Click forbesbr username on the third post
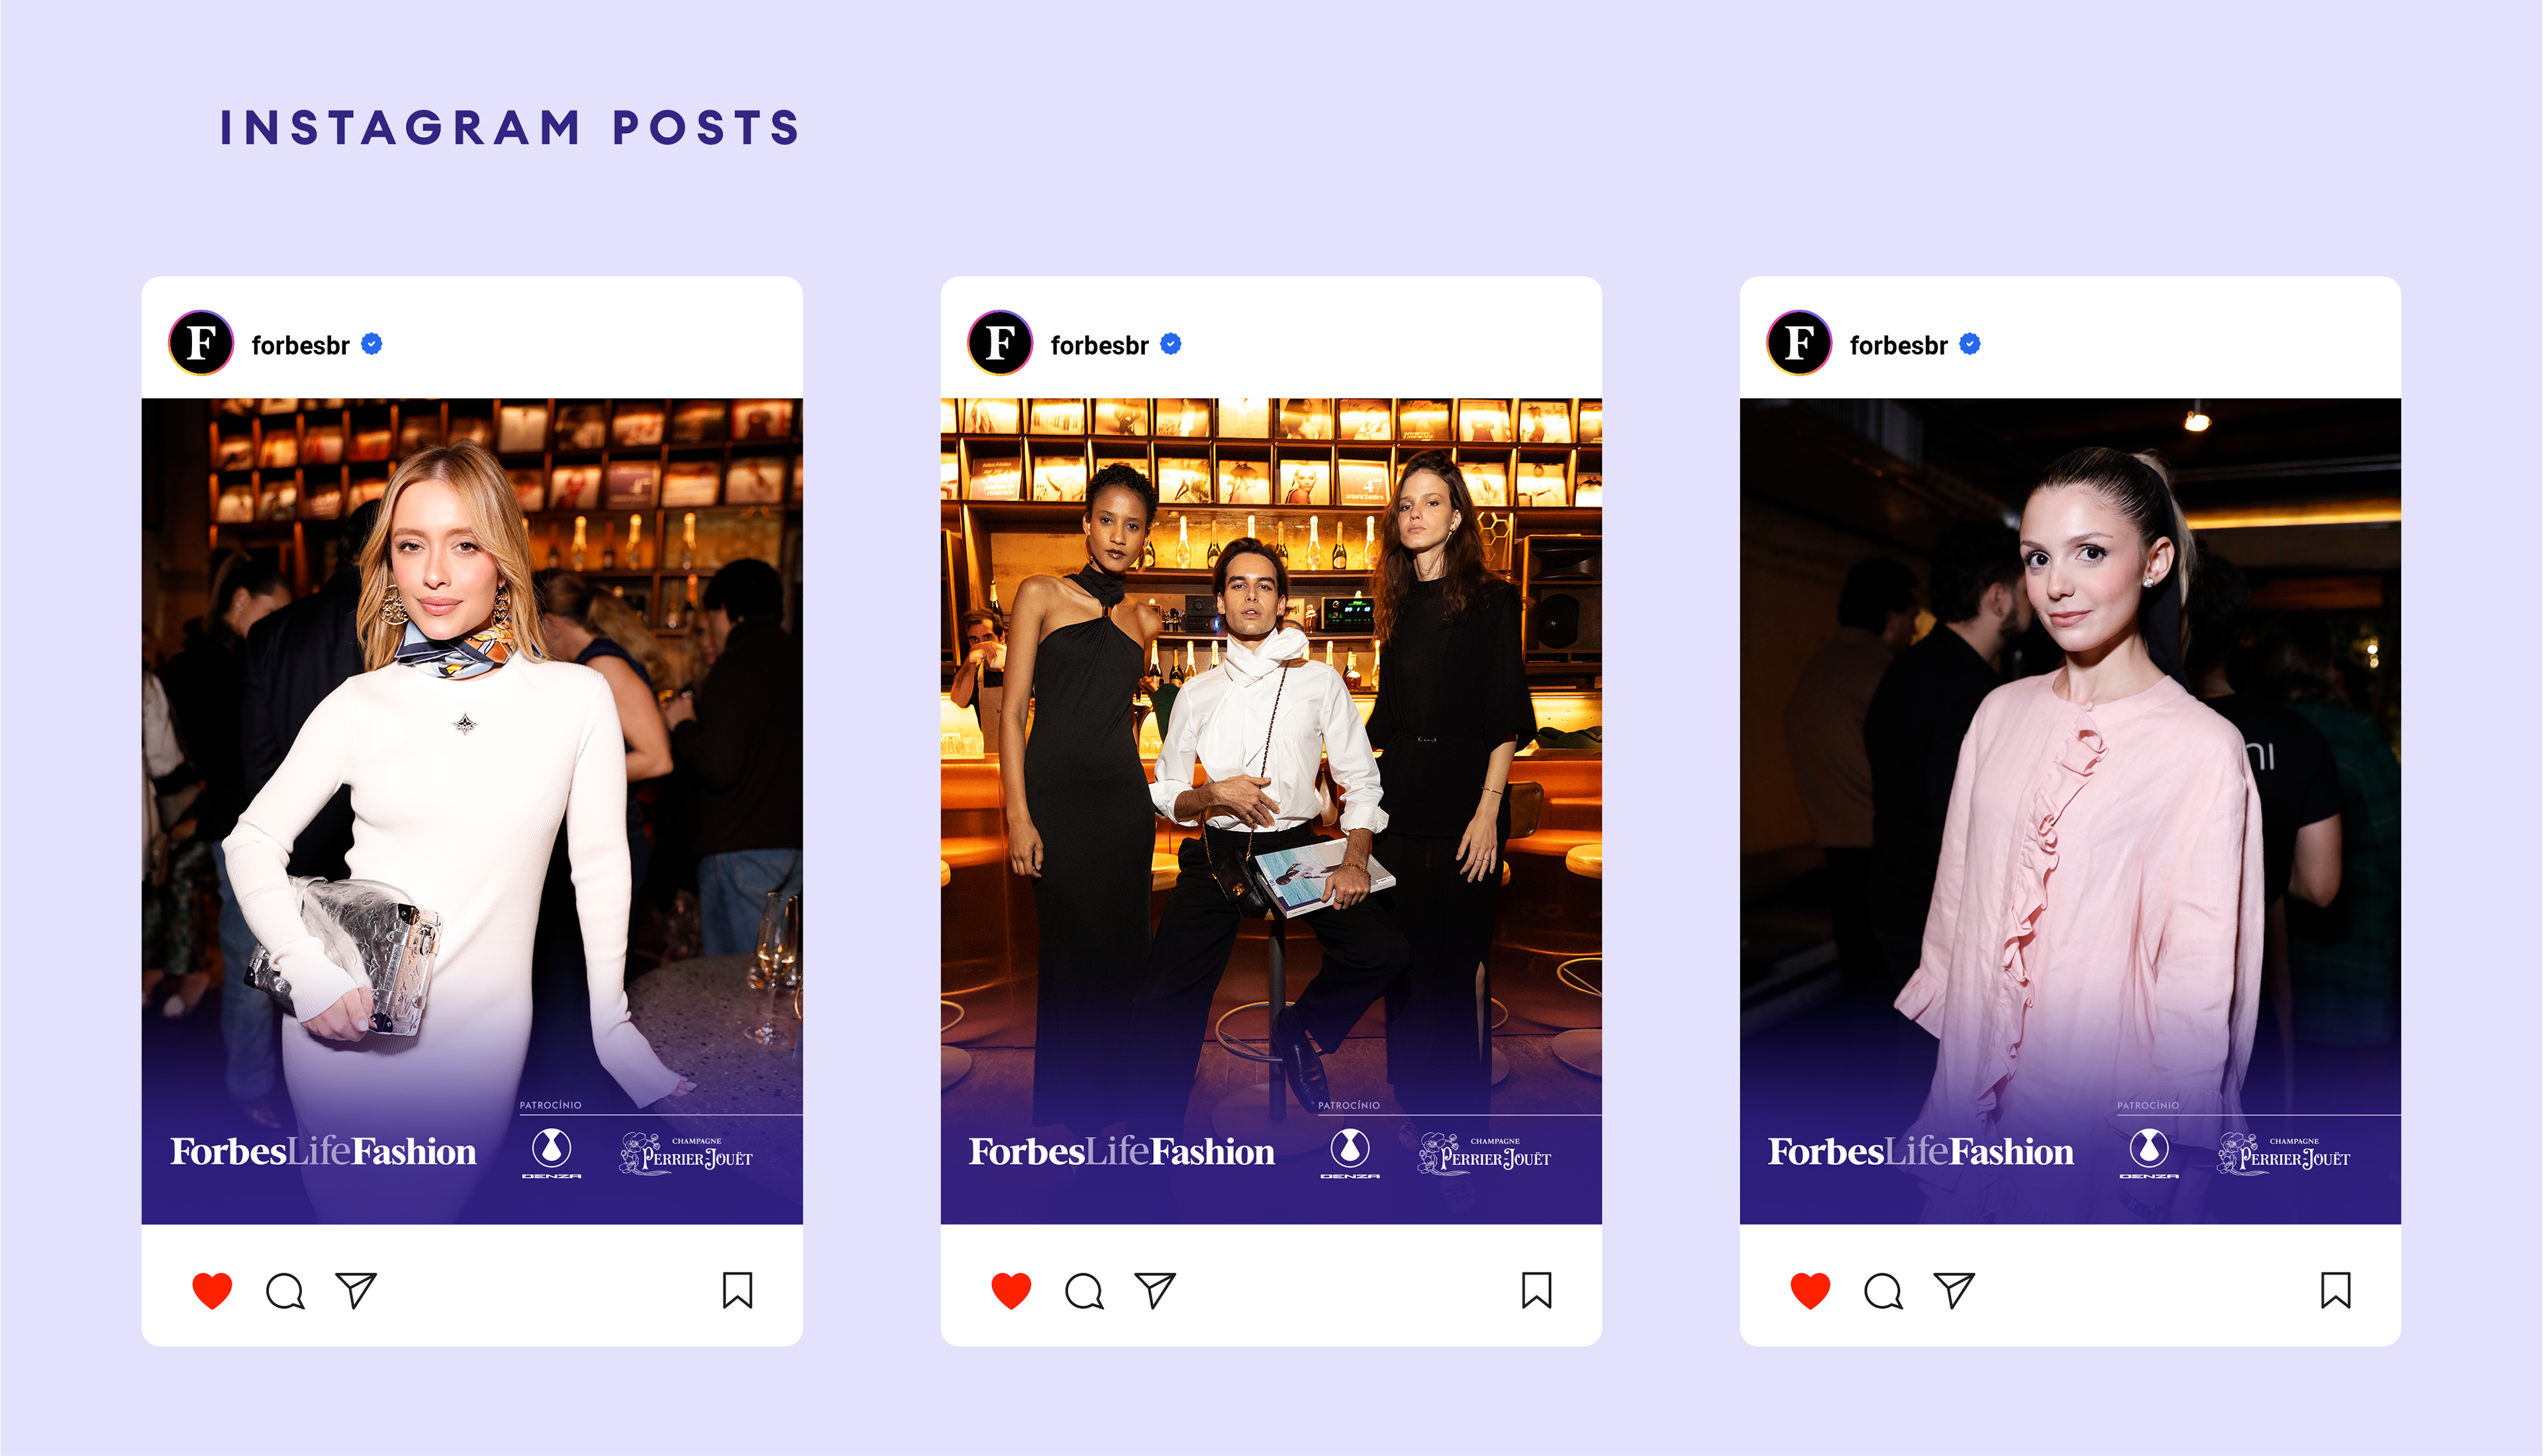The height and width of the screenshot is (1456, 2543). 1899,345
